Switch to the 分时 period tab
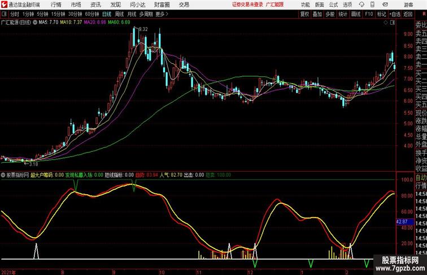The image size is (427, 275). coord(15,14)
